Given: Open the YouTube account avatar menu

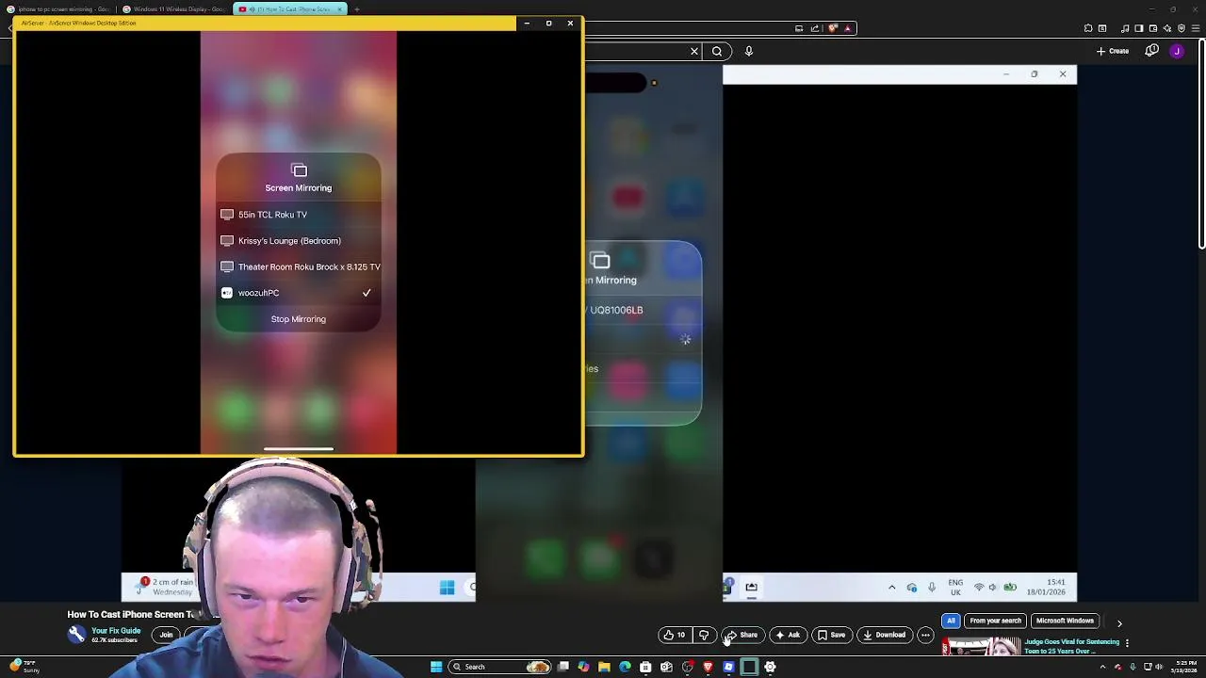Looking at the screenshot, I should [1177, 51].
